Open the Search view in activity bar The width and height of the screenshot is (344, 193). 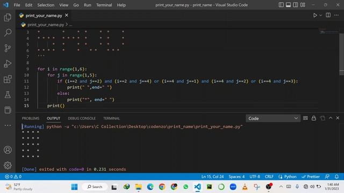(x=8, y=33)
